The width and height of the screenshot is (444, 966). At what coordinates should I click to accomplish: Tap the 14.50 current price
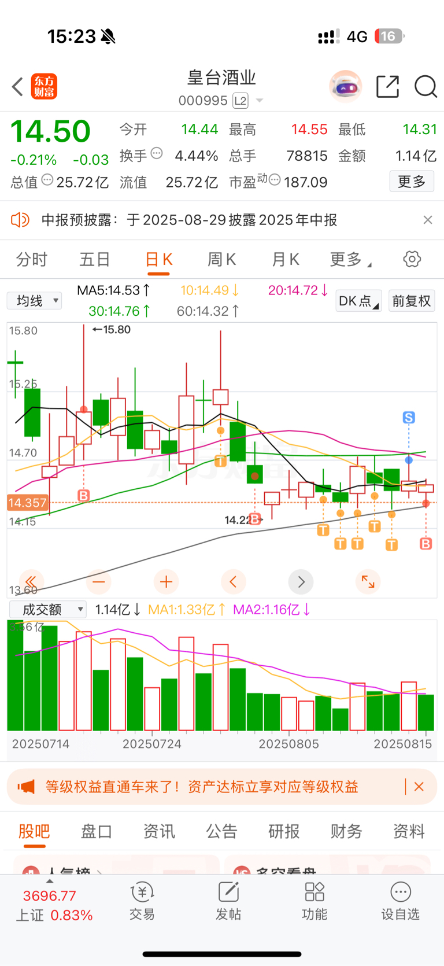(51, 131)
